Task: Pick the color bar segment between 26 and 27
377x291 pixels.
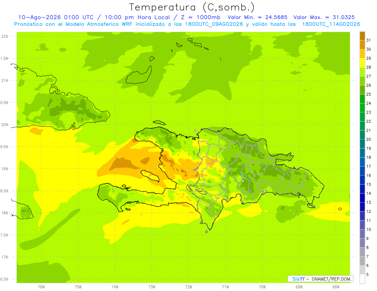Action: click(x=362, y=81)
